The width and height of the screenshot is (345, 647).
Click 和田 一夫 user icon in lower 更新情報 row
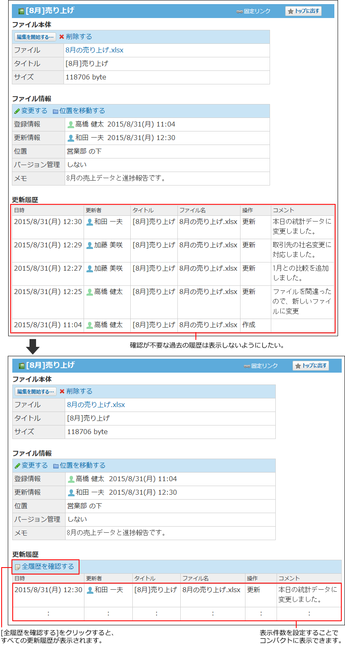point(71,493)
